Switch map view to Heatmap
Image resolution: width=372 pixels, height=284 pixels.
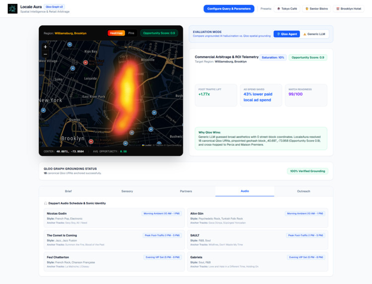(116, 33)
